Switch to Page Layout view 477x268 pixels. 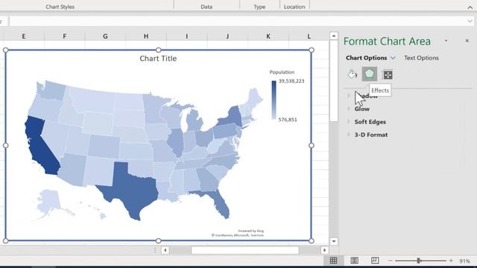tap(354, 261)
